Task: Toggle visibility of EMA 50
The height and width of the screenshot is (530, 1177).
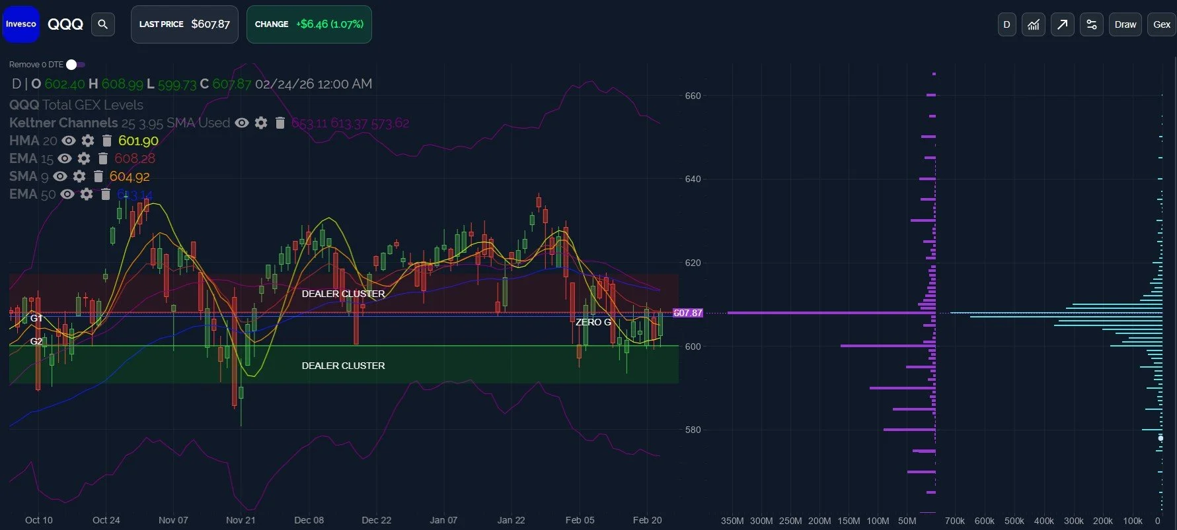Action: [67, 194]
